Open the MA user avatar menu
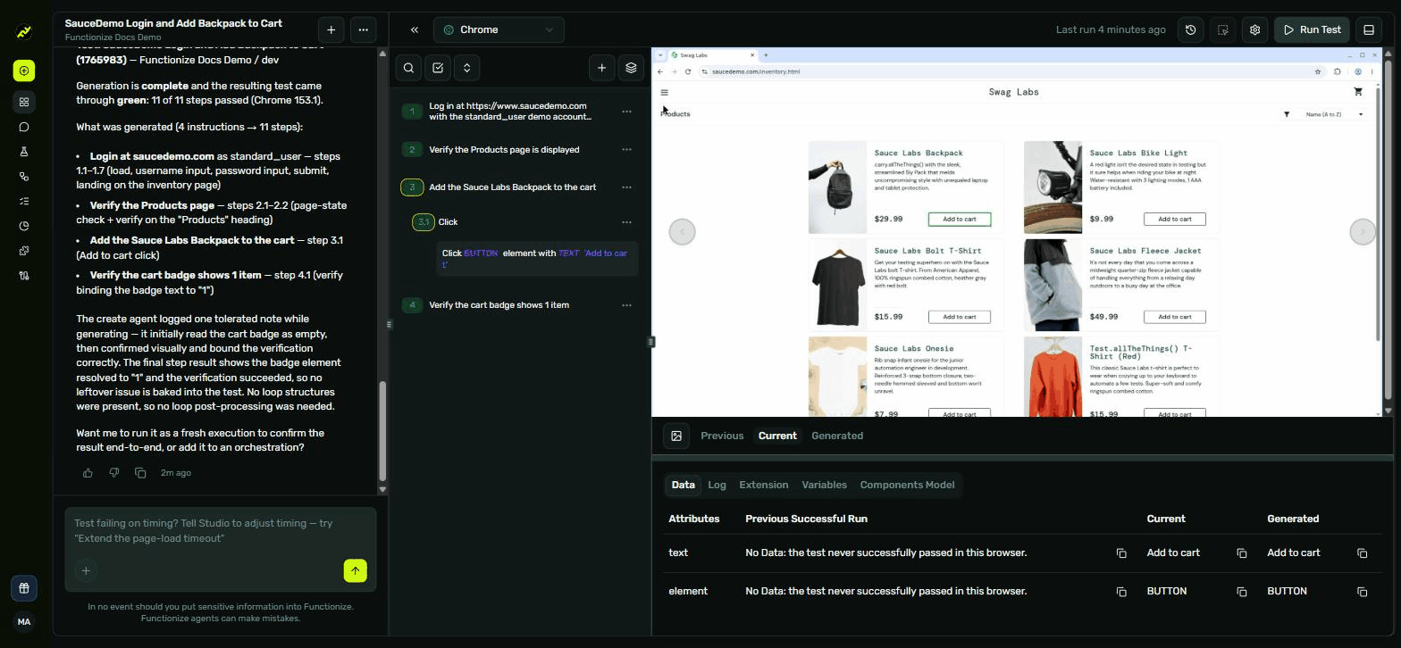1401x648 pixels. [x=24, y=622]
